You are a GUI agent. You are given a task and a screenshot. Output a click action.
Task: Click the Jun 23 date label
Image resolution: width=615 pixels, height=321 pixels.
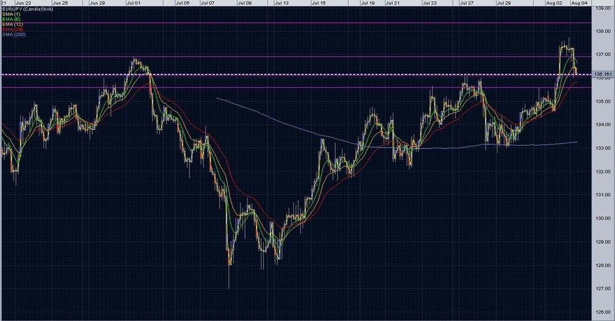(23, 2)
